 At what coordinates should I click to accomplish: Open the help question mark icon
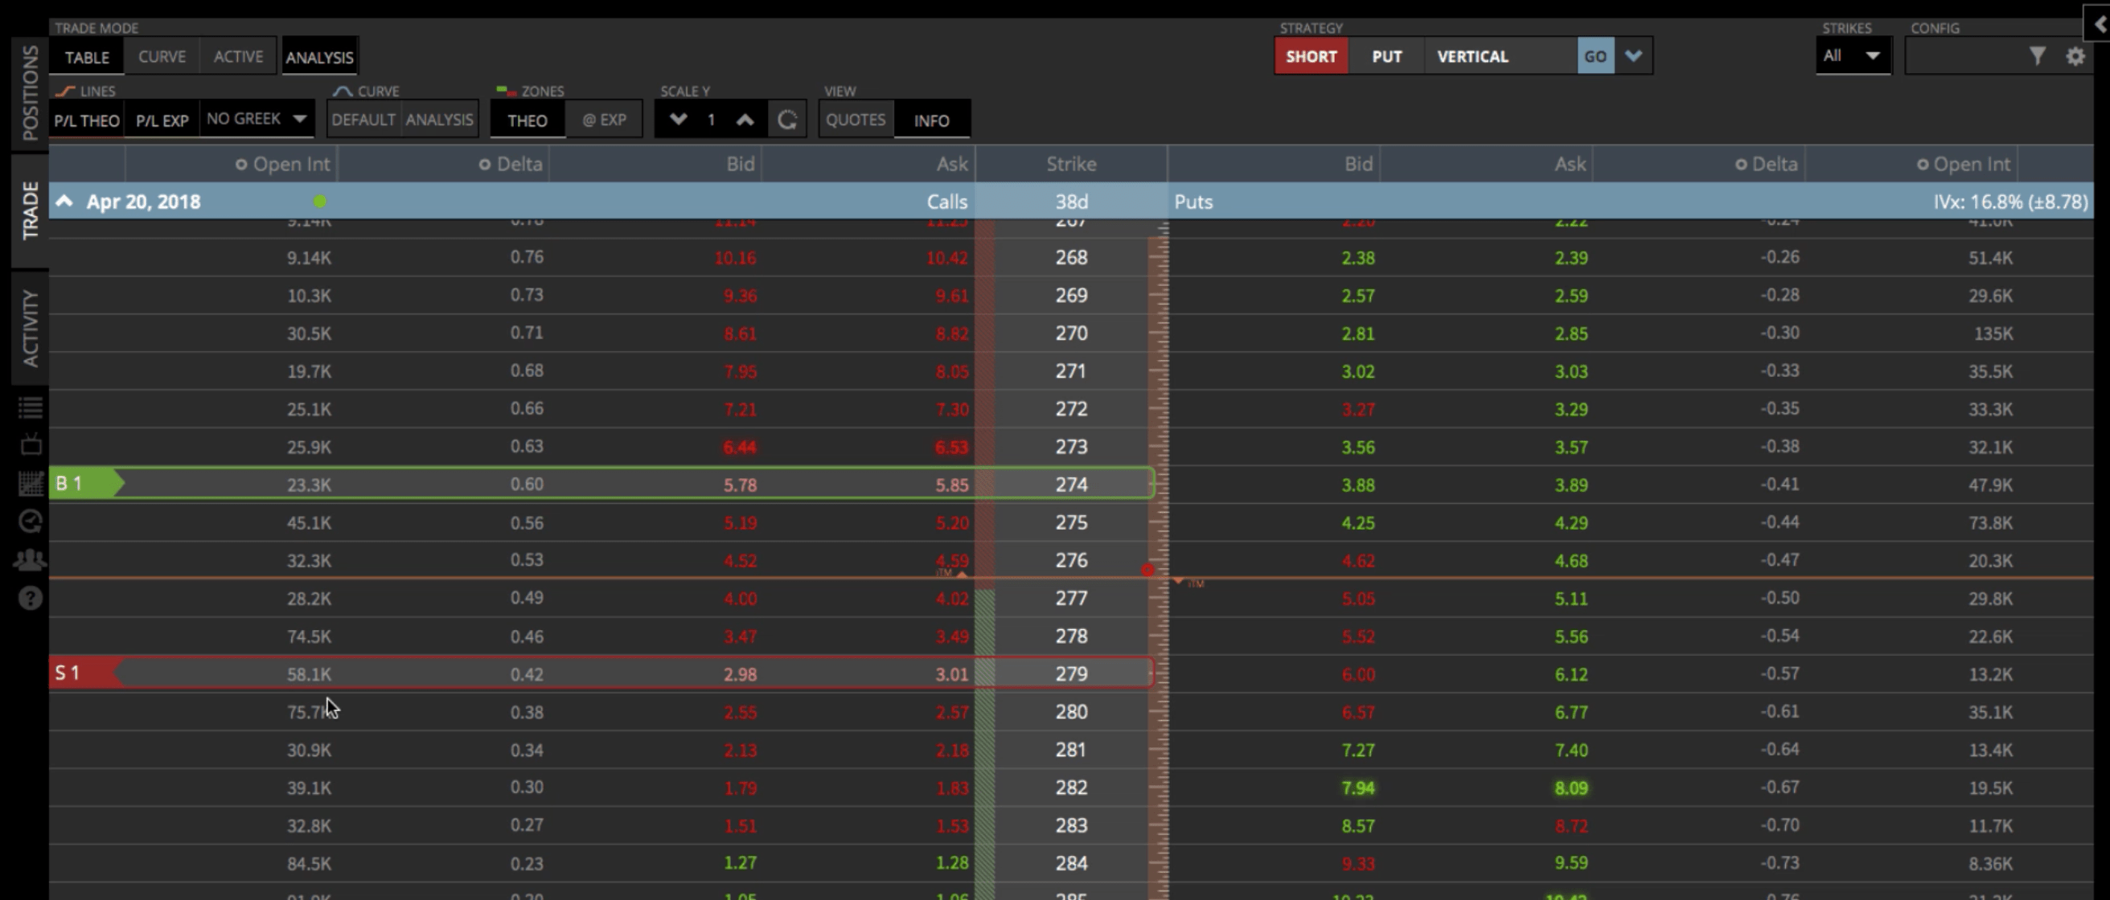coord(31,598)
